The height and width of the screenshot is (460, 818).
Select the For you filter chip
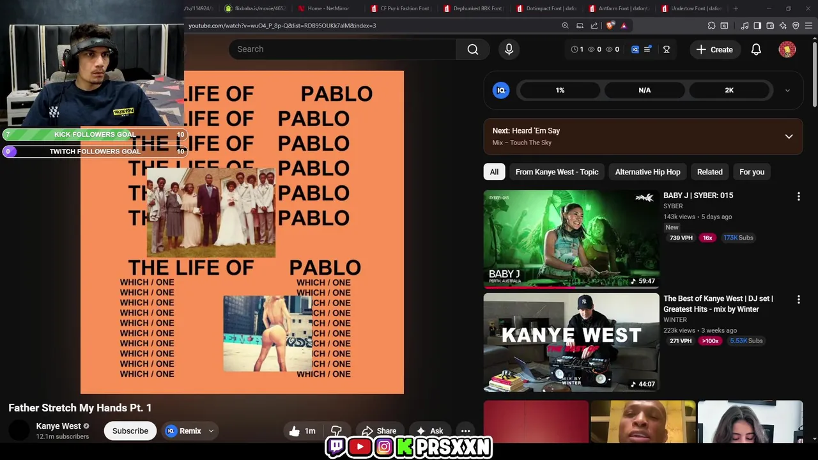tap(752, 172)
